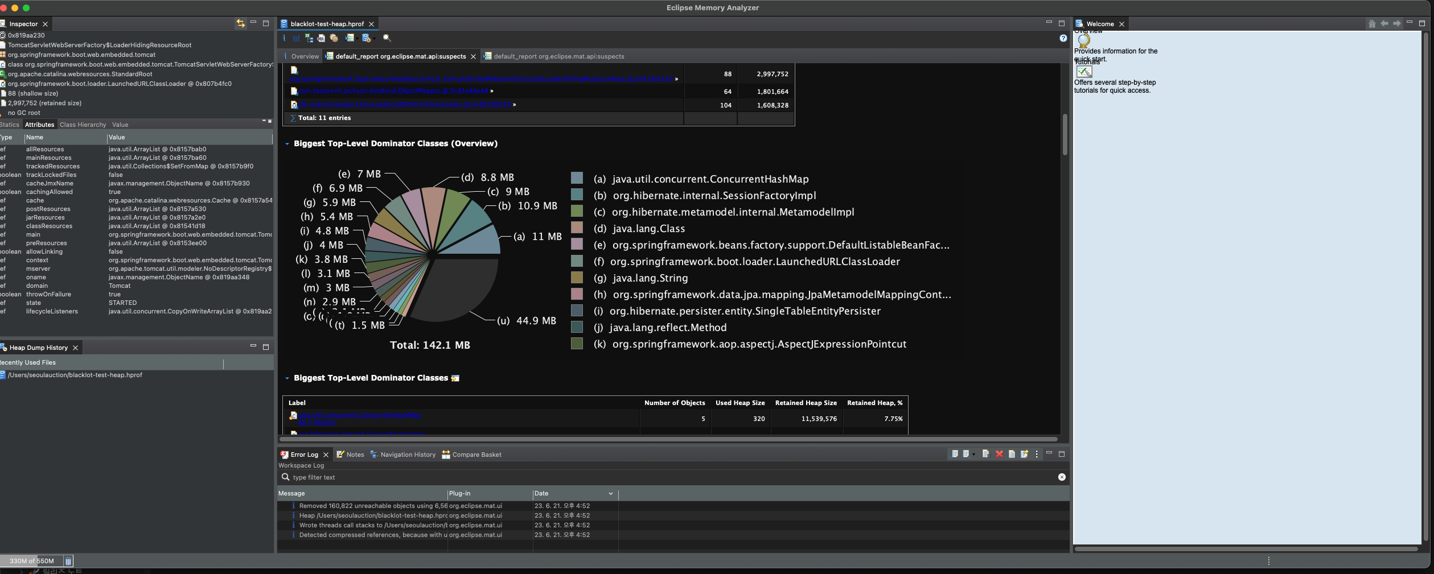Open the Error Log view menu dots
Screen dimensions: 1434x574
pyautogui.click(x=1037, y=454)
